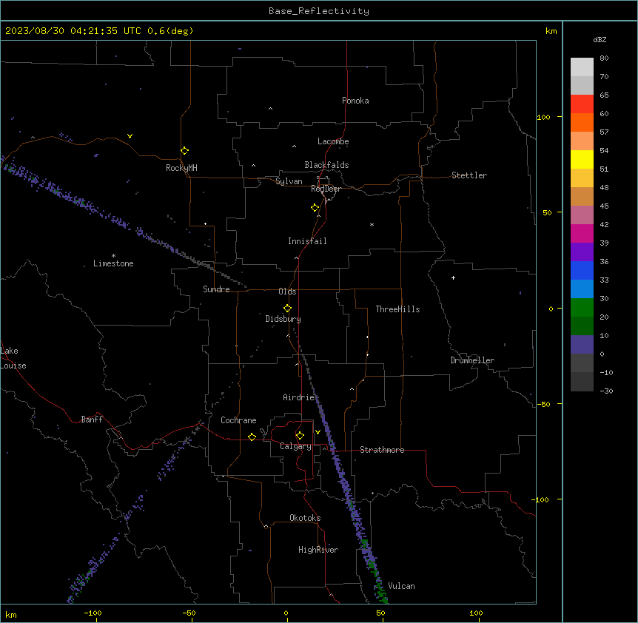The height and width of the screenshot is (623, 638).
Task: Click the yellow diamond marker above RockyMH
Action: (x=185, y=151)
